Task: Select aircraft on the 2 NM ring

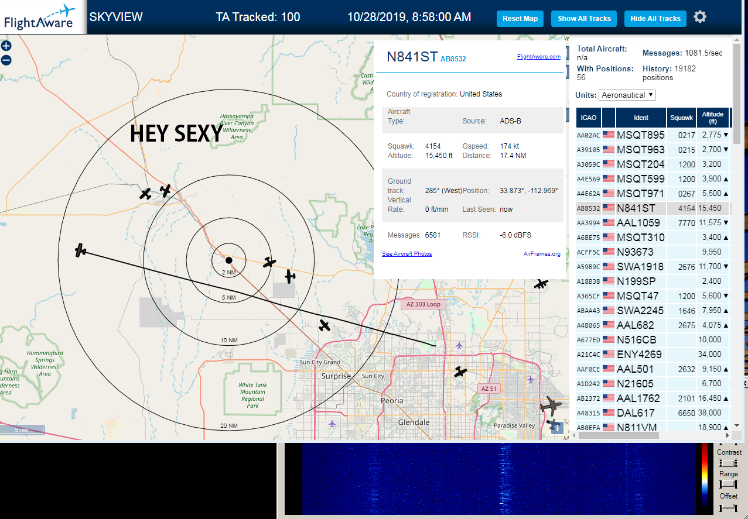Action: 269,262
